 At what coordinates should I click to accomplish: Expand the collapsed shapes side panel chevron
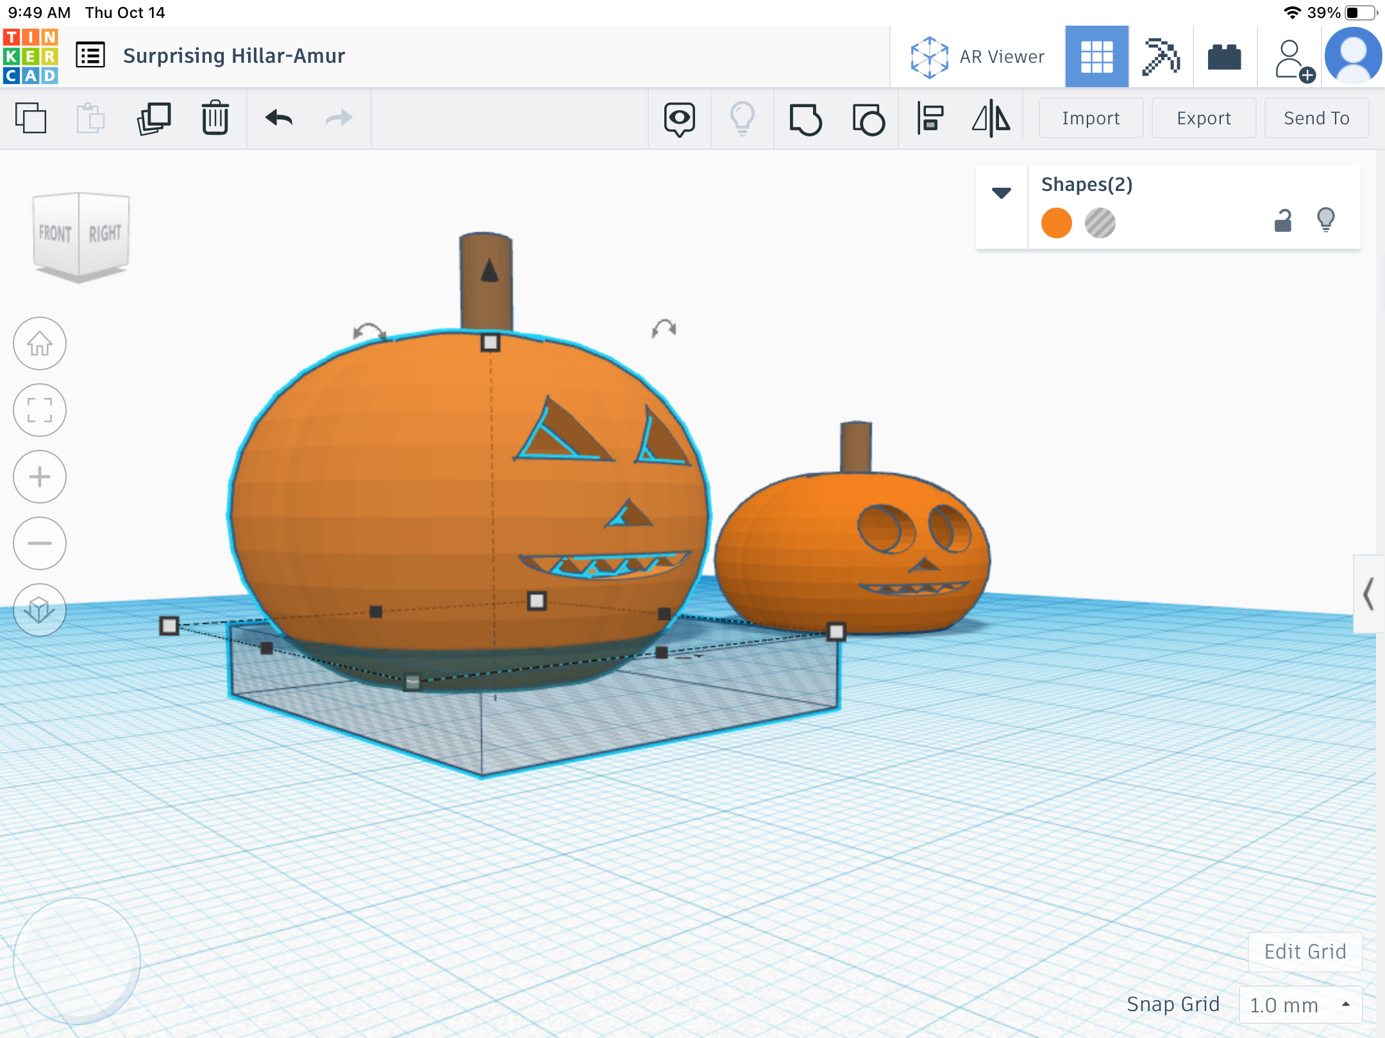click(1368, 594)
